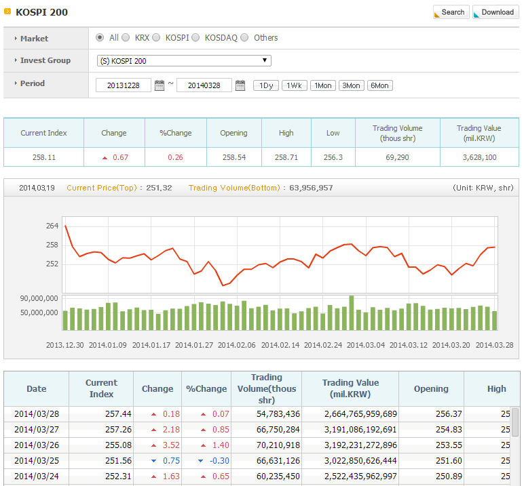Click the summary Current Index value 258.11

point(44,157)
